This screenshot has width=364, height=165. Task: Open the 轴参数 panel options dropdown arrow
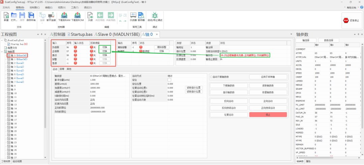coord(355,34)
